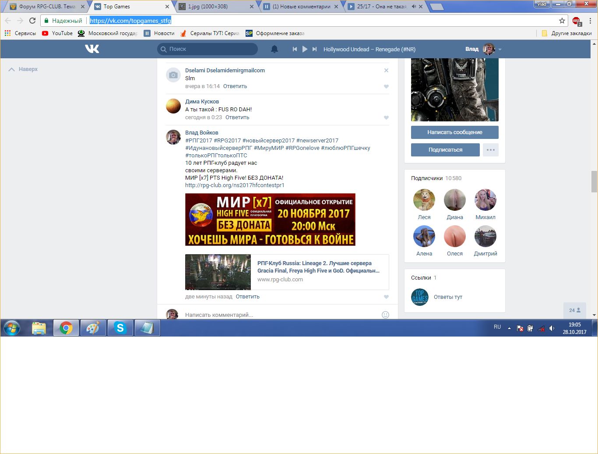The width and height of the screenshot is (598, 454).
Task: Open the Сервисы apps bookmark
Action: pos(20,33)
